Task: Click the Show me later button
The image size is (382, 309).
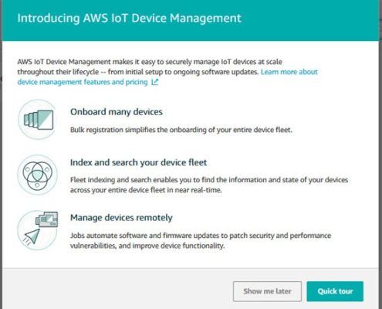Action: 267,291
